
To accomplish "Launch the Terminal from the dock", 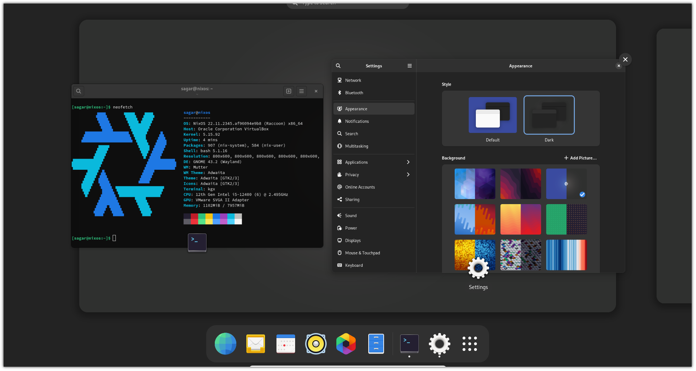I will pos(409,343).
